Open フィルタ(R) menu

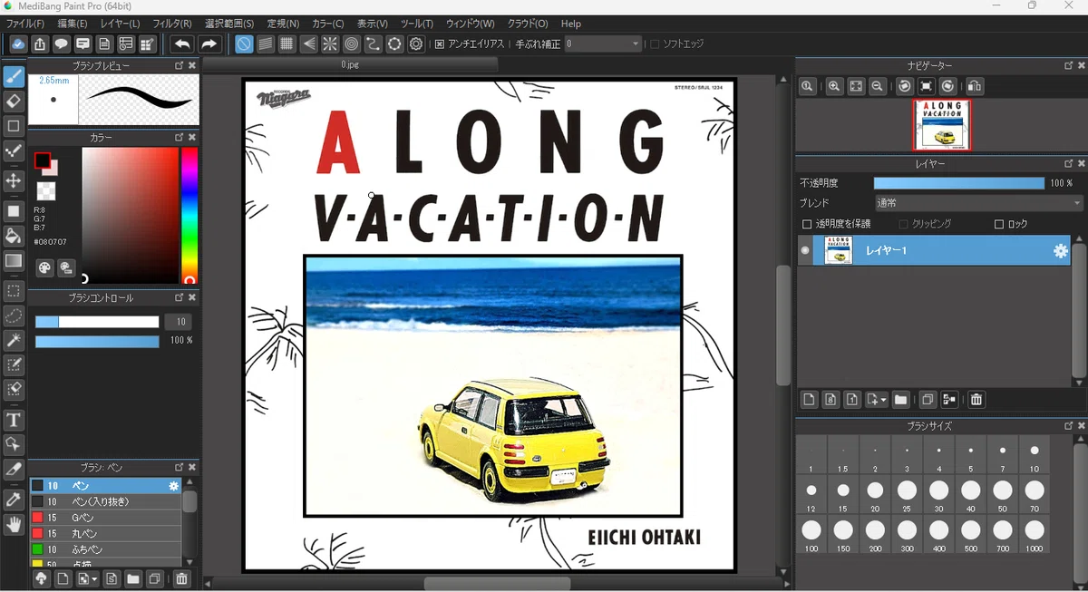[172, 24]
